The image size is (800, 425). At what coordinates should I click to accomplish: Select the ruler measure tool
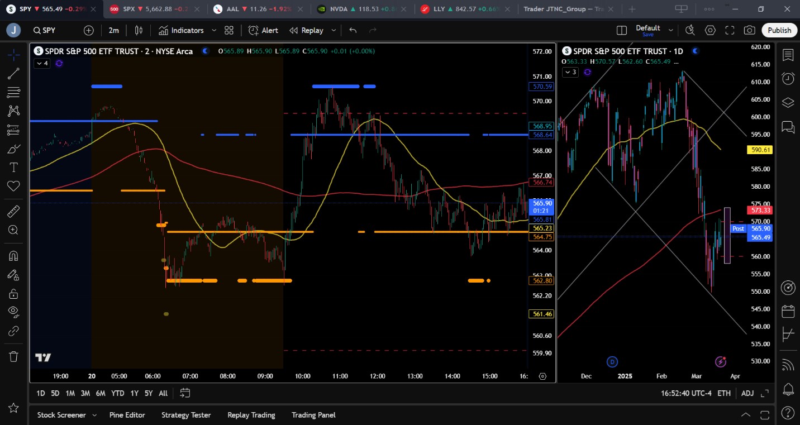[x=14, y=211]
